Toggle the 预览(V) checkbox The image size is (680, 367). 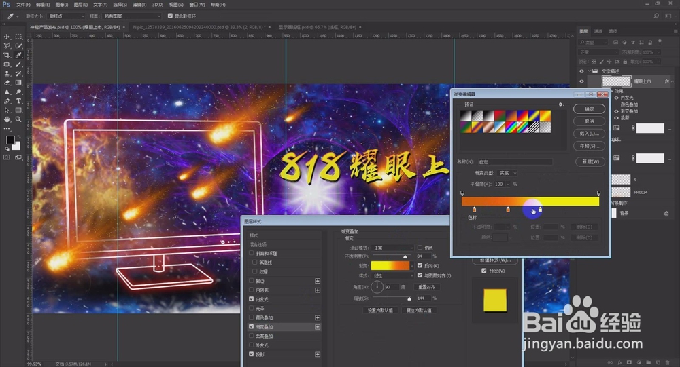click(x=484, y=271)
